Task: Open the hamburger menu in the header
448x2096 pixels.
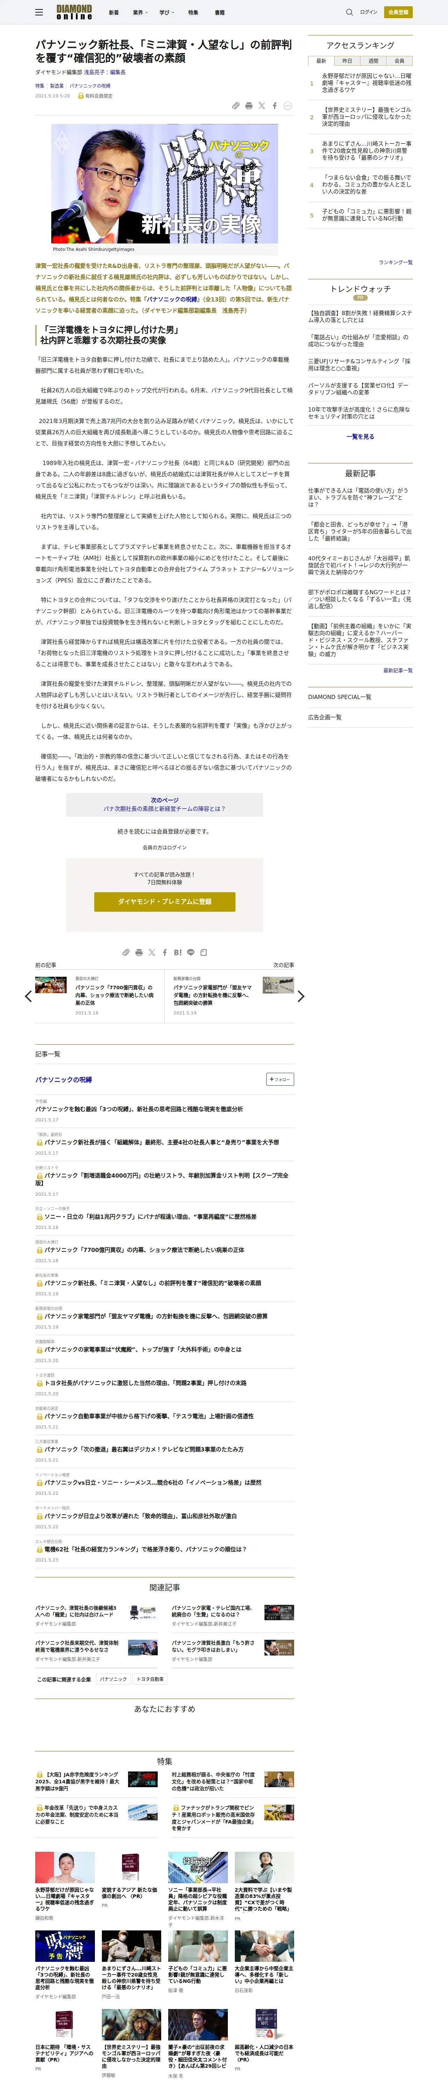Action: [x=39, y=12]
